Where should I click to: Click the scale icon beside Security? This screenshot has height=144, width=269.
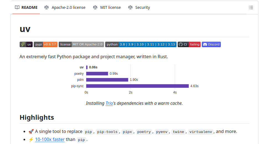pos(130,7)
